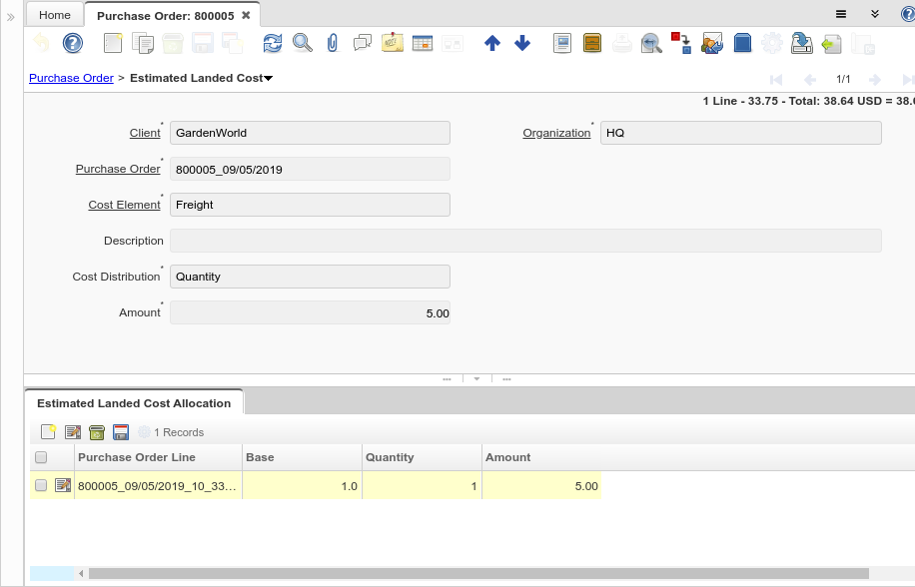The width and height of the screenshot is (915, 587).
Task: Click the New Record toolbar icon
Action: tap(113, 43)
